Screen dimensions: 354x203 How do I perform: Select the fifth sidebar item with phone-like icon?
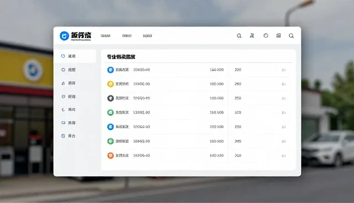tap(75, 110)
